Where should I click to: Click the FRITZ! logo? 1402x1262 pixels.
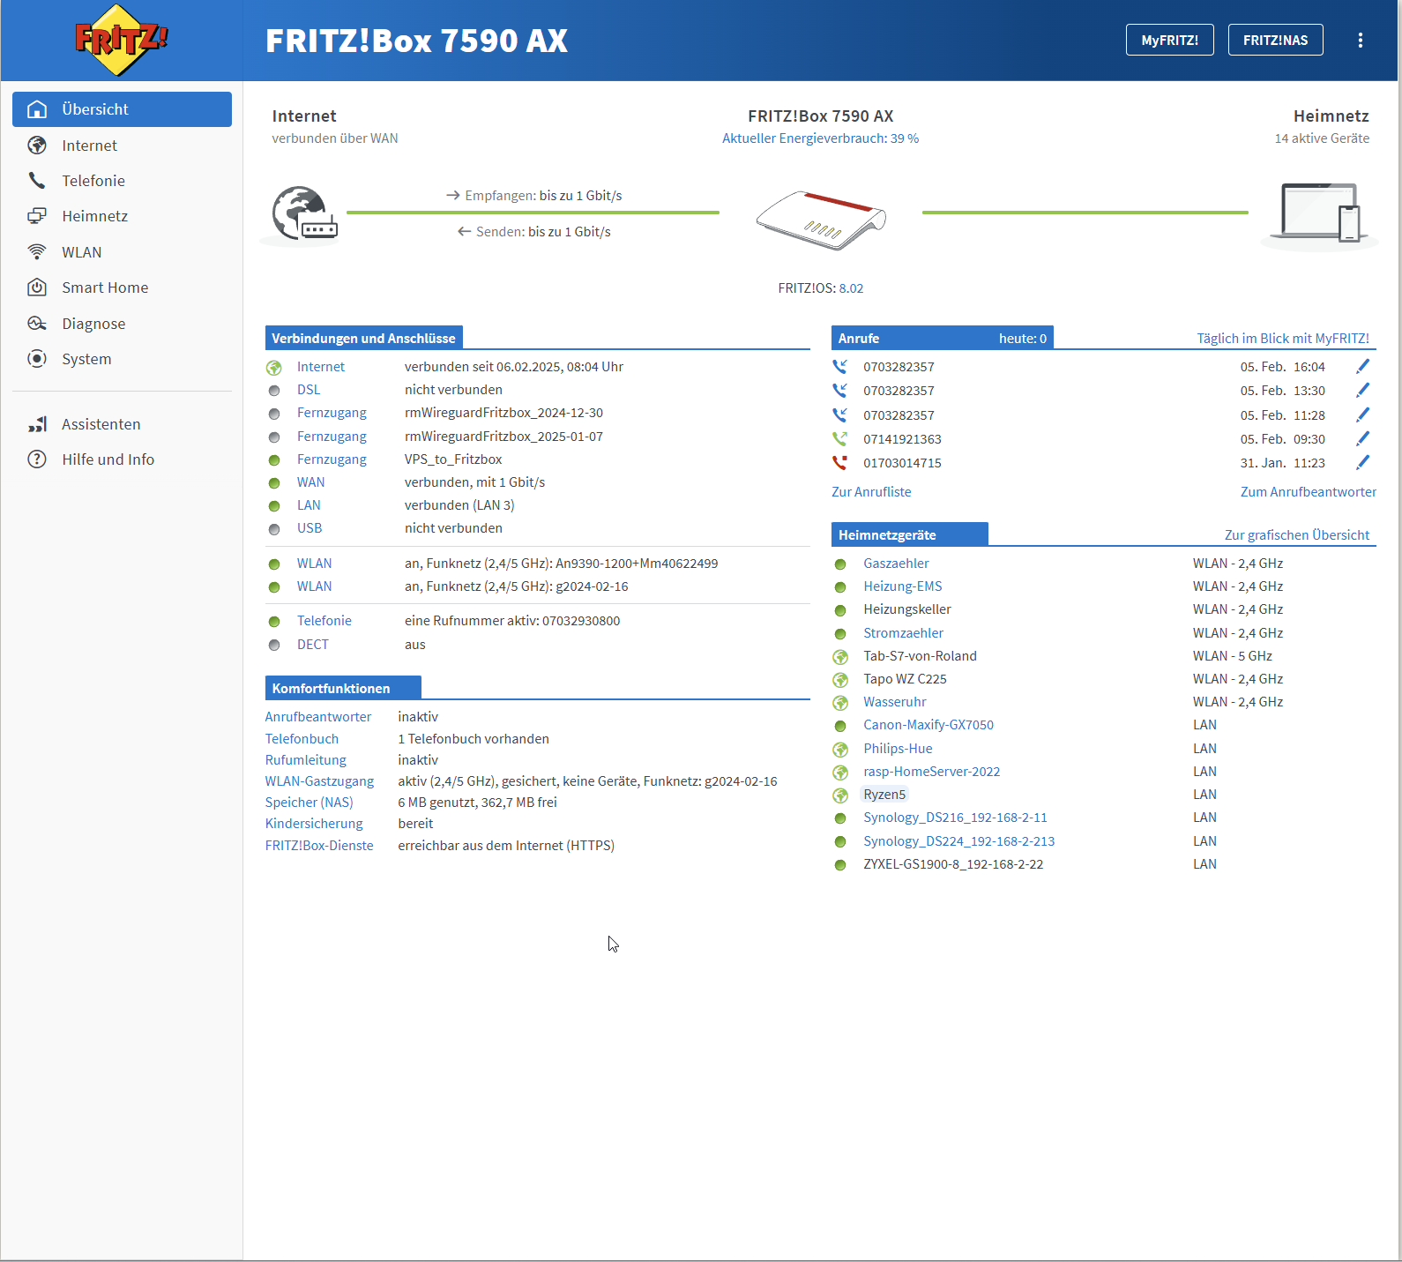pyautogui.click(x=122, y=40)
